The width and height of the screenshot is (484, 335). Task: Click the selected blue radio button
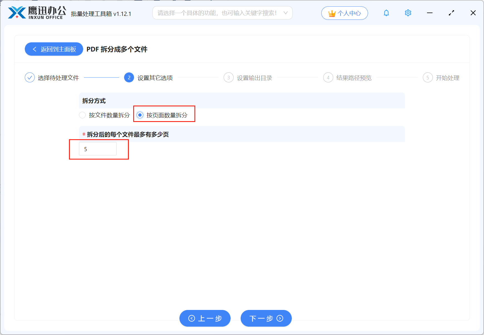tap(140, 115)
